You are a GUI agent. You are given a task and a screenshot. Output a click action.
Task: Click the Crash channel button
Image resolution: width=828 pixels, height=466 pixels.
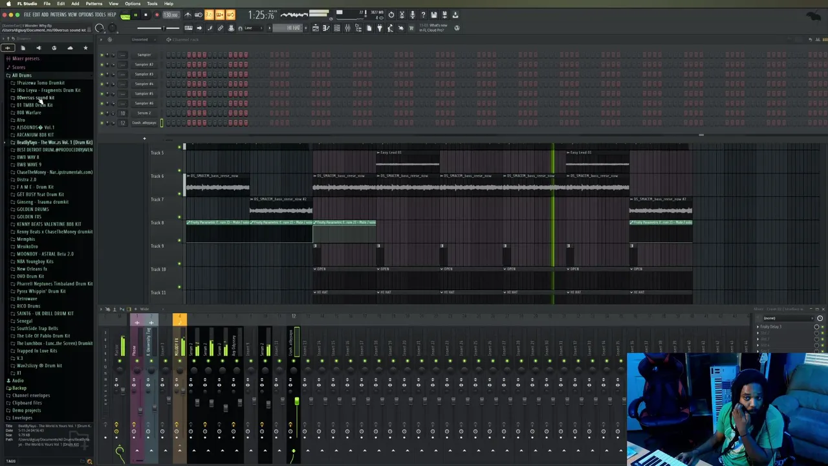(x=144, y=123)
